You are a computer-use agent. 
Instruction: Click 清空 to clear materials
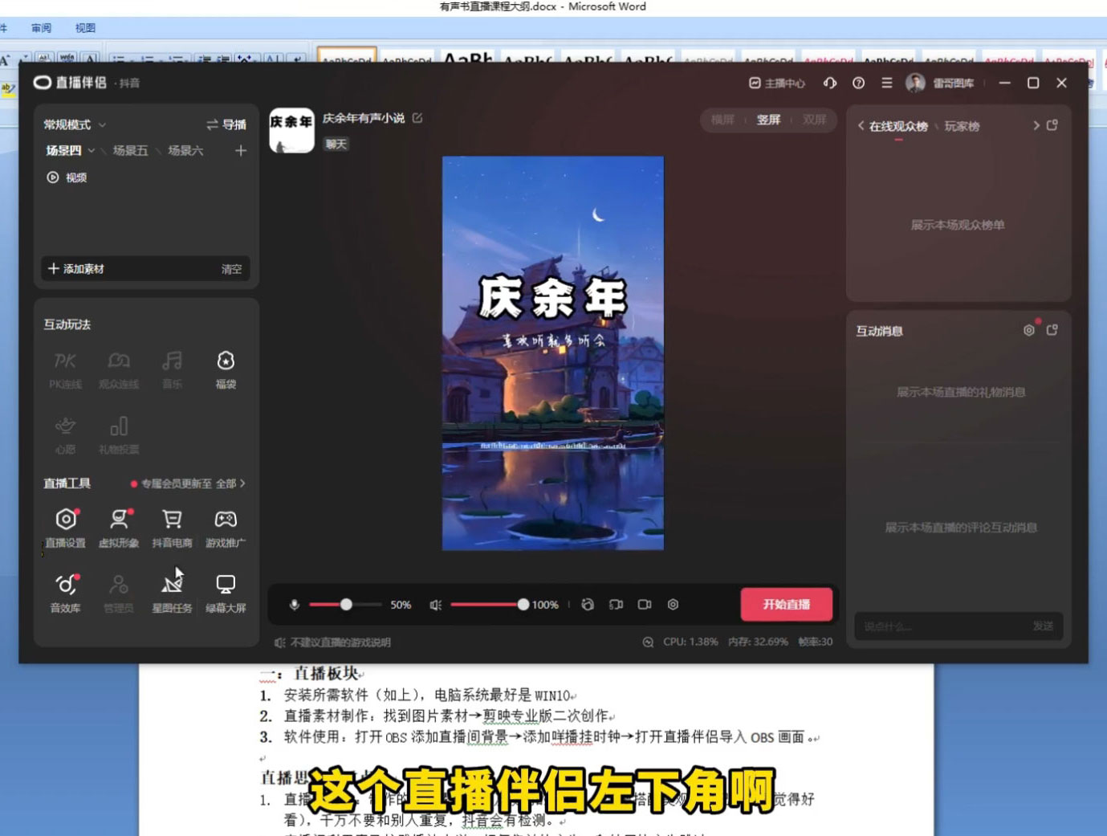[x=232, y=269]
